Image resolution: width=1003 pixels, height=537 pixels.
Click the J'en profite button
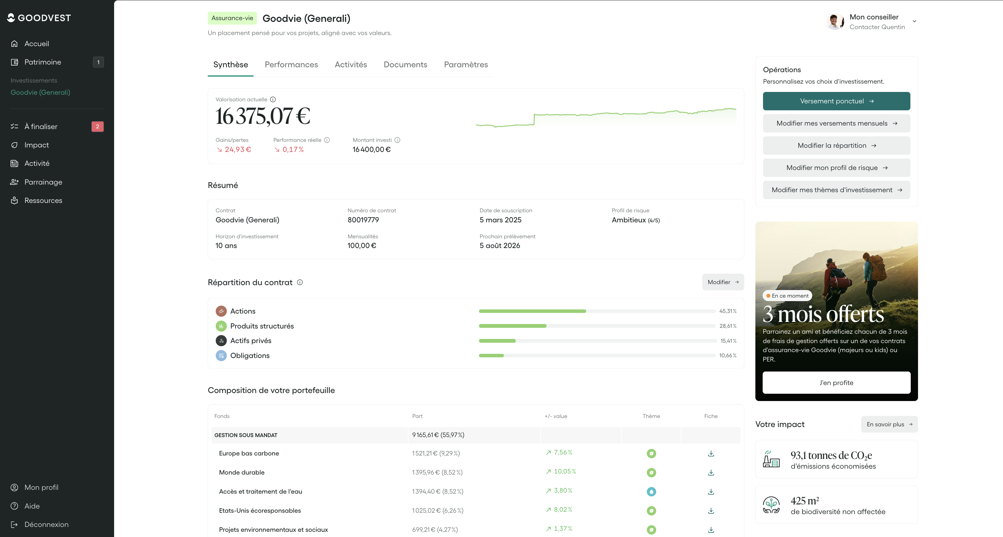pyautogui.click(x=836, y=383)
